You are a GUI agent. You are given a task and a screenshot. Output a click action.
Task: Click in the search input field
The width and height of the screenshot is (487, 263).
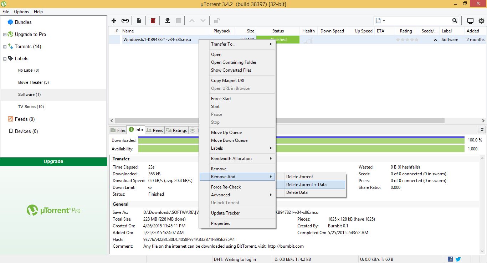coord(419,21)
